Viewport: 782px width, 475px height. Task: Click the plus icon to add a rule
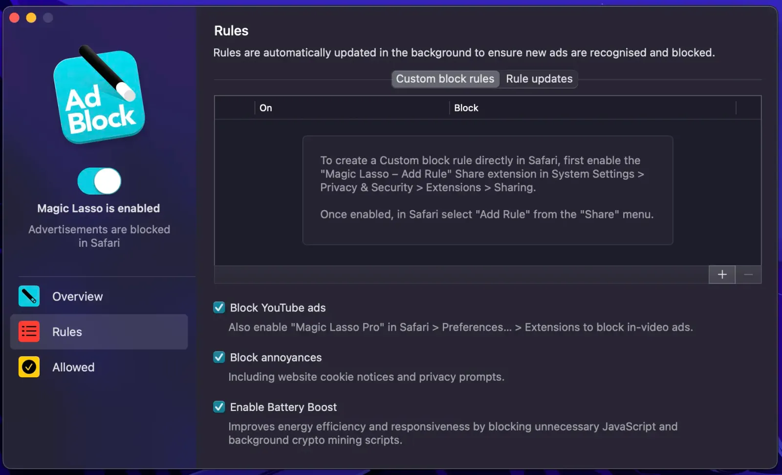click(721, 275)
